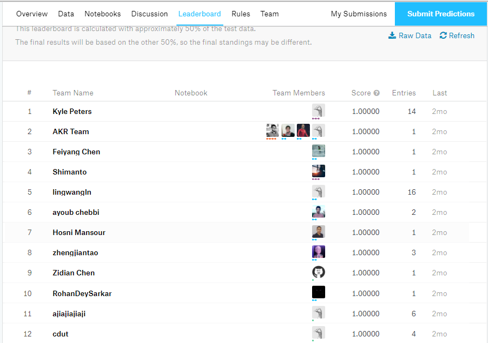Click the Entries column header
The width and height of the screenshot is (488, 343).
(404, 93)
